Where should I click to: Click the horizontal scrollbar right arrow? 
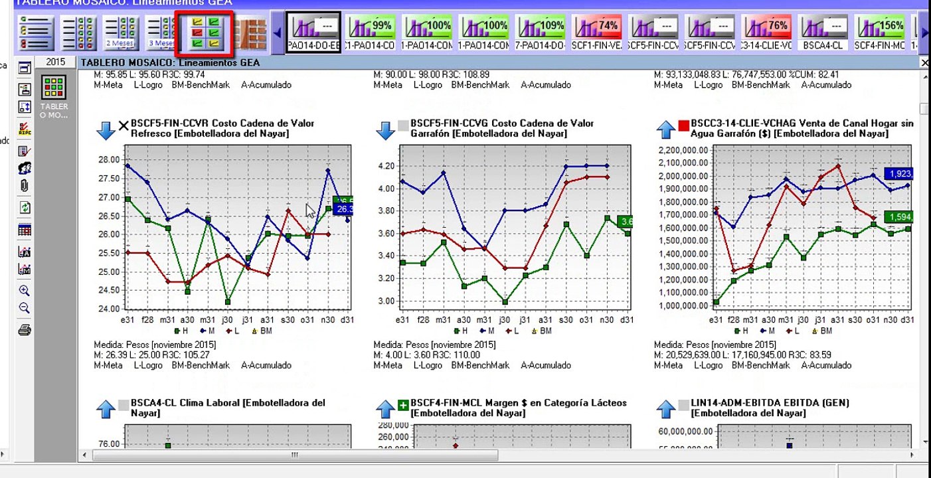912,455
